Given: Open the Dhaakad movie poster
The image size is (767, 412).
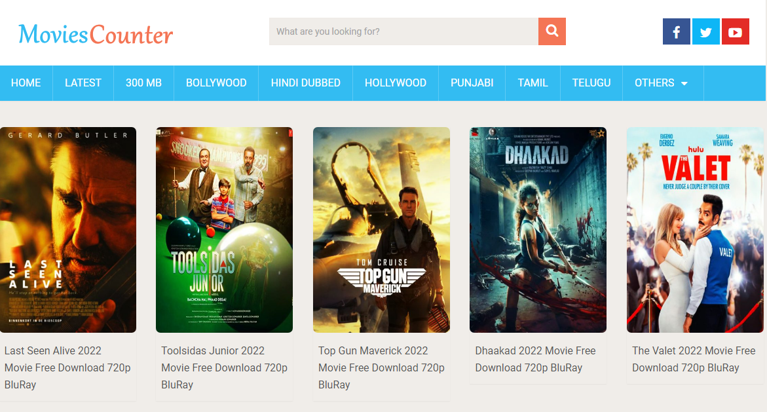Looking at the screenshot, I should pyautogui.click(x=538, y=230).
